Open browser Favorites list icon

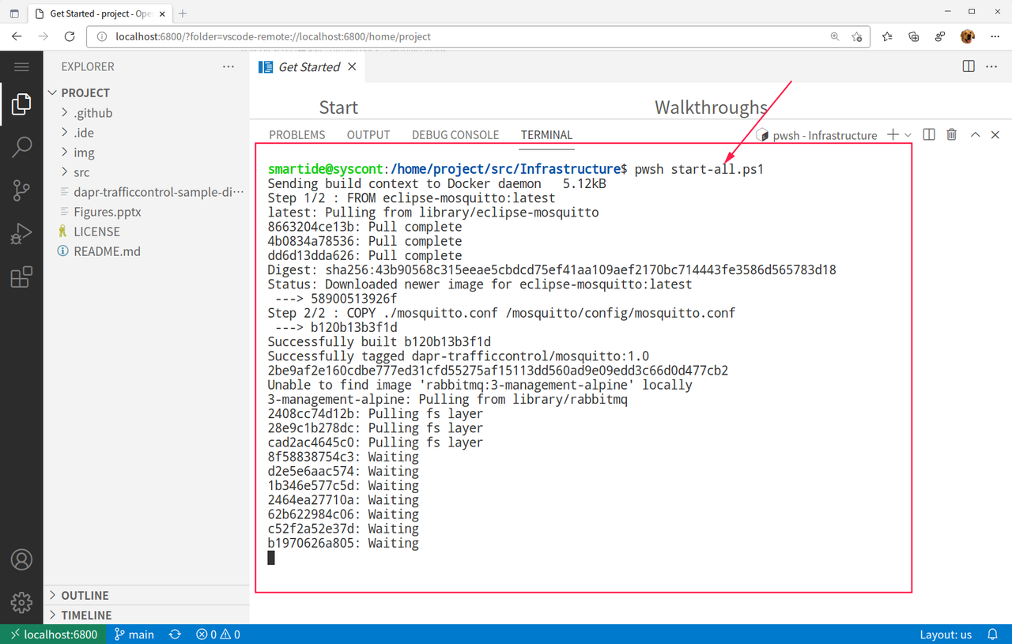pyautogui.click(x=887, y=36)
